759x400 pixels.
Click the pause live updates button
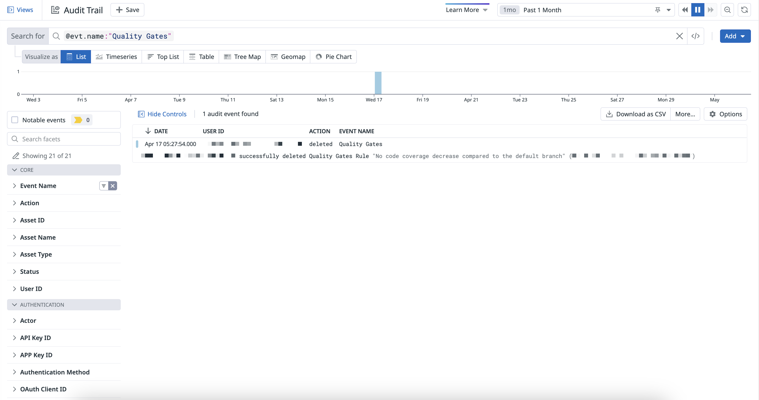click(697, 10)
